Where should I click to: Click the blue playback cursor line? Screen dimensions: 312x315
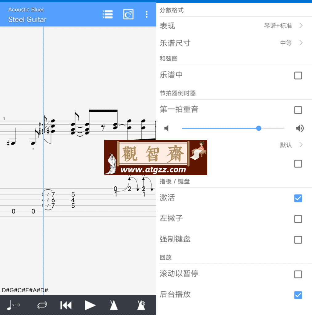(x=43, y=161)
